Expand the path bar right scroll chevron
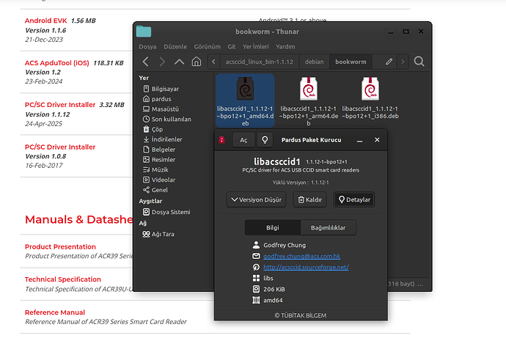This screenshot has height=341, width=506. (x=404, y=62)
